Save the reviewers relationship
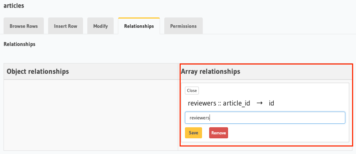This screenshot has width=356, height=154. [x=194, y=133]
